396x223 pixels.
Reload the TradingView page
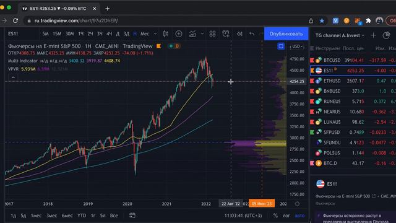(x=15, y=20)
